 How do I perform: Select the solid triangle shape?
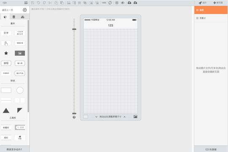[6, 110]
